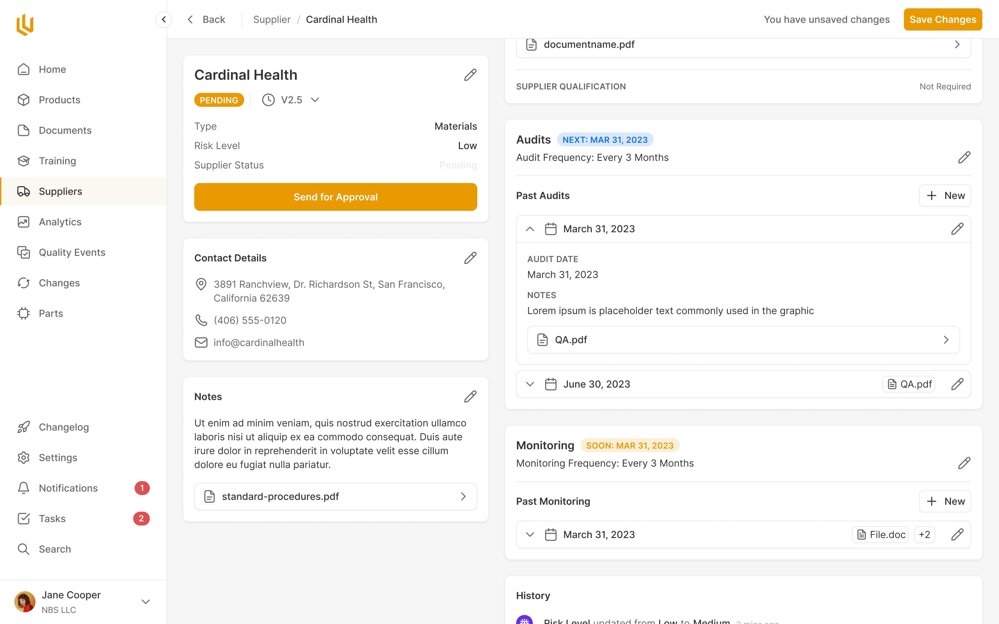
Task: Open the V2.5 version dropdown
Action: 315,100
